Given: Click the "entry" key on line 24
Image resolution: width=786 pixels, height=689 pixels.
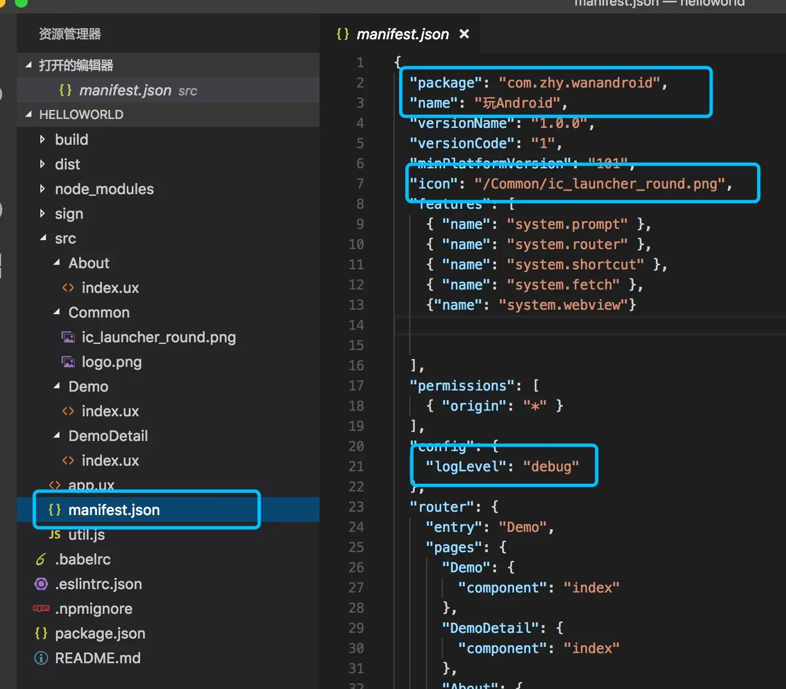Looking at the screenshot, I should pyautogui.click(x=454, y=527).
